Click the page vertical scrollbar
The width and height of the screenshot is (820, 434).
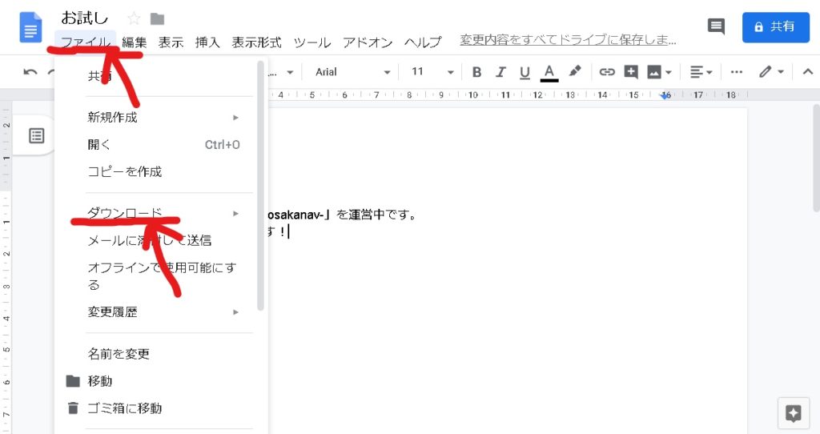[816, 158]
